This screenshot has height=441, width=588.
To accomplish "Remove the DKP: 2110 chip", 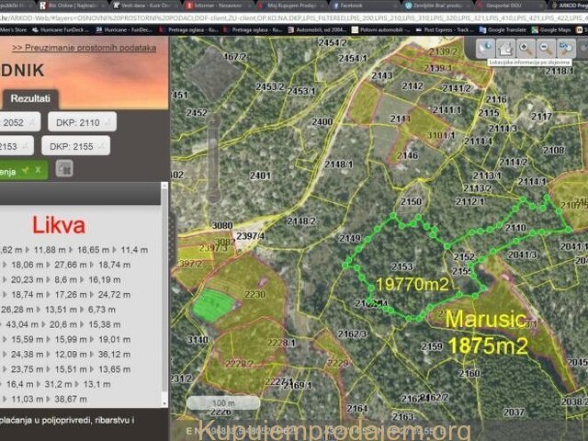I will tap(108, 121).
